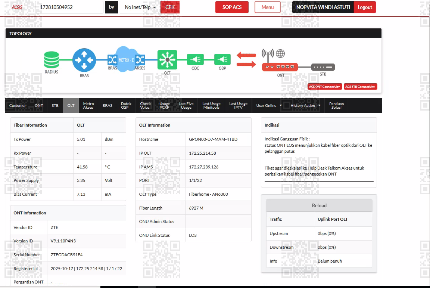Open the BRAS tab
Screen dimensions: 430x288
pos(107,105)
